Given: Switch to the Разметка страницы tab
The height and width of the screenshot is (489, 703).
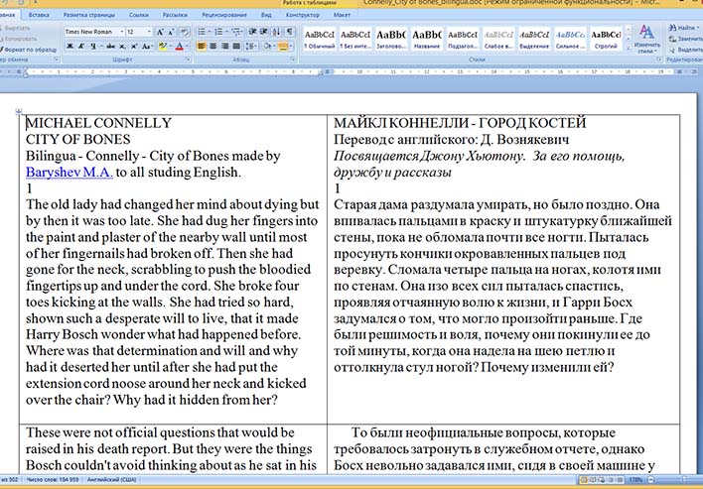Looking at the screenshot, I should pyautogui.click(x=88, y=15).
